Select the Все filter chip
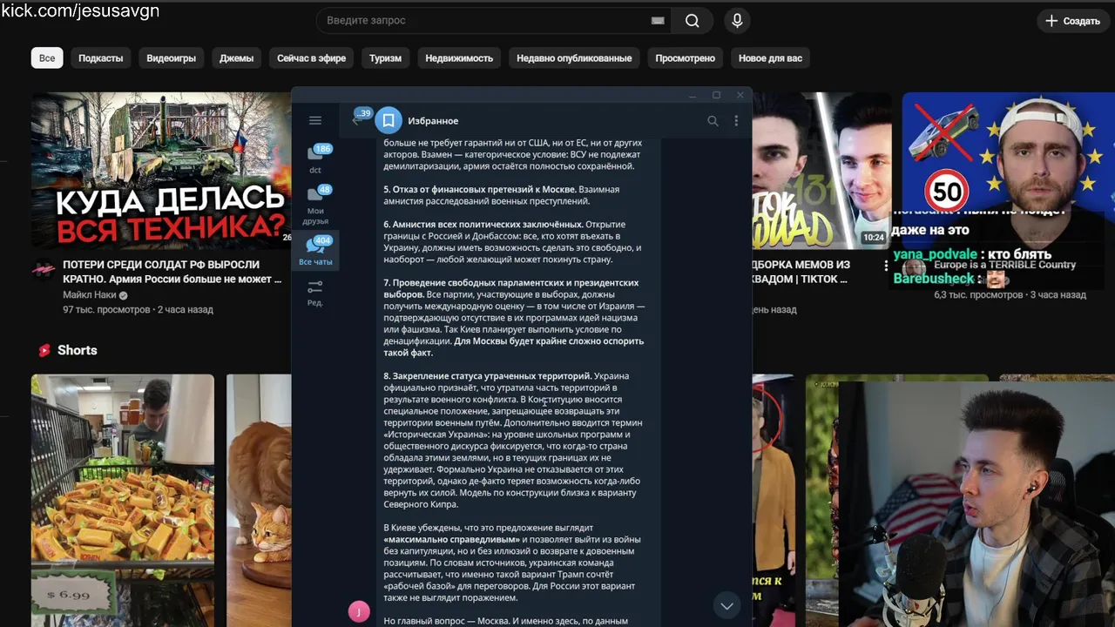The width and height of the screenshot is (1115, 627). [47, 58]
